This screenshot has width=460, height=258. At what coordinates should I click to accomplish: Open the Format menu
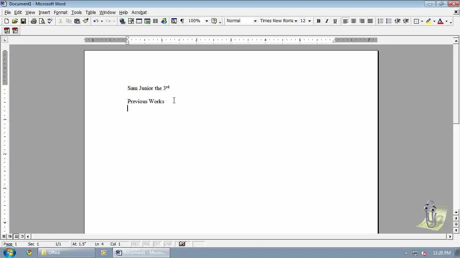tap(61, 12)
